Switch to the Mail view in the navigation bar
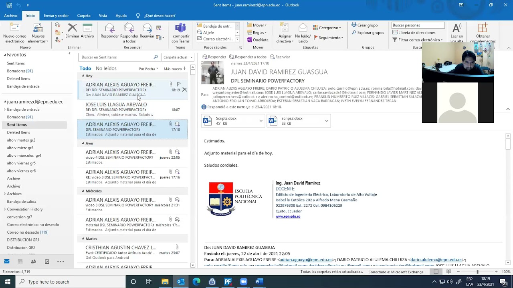This screenshot has height=288, width=513. [7, 261]
